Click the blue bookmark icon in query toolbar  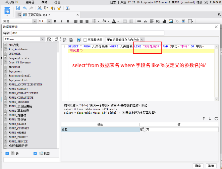[79, 40]
